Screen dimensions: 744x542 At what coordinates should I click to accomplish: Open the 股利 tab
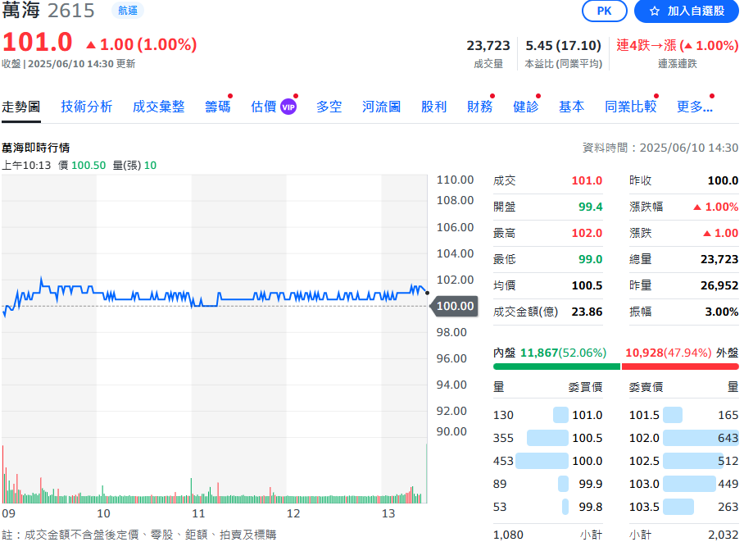point(434,107)
